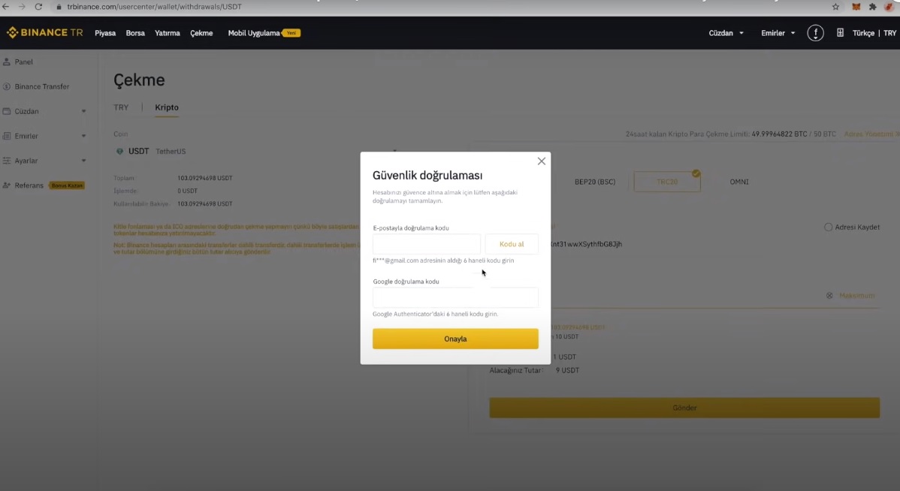Click the app download icon beside Türkçe

pyautogui.click(x=841, y=33)
